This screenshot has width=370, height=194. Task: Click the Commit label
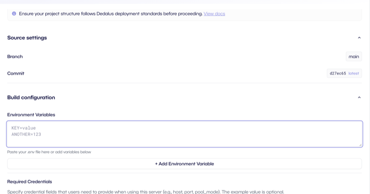(16, 73)
